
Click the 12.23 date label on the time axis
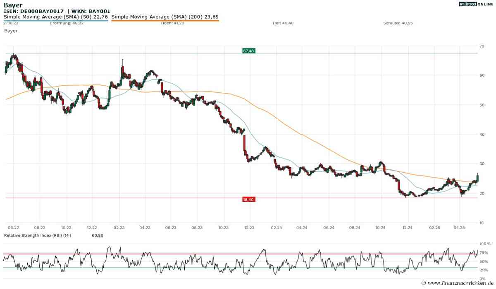tap(249, 228)
